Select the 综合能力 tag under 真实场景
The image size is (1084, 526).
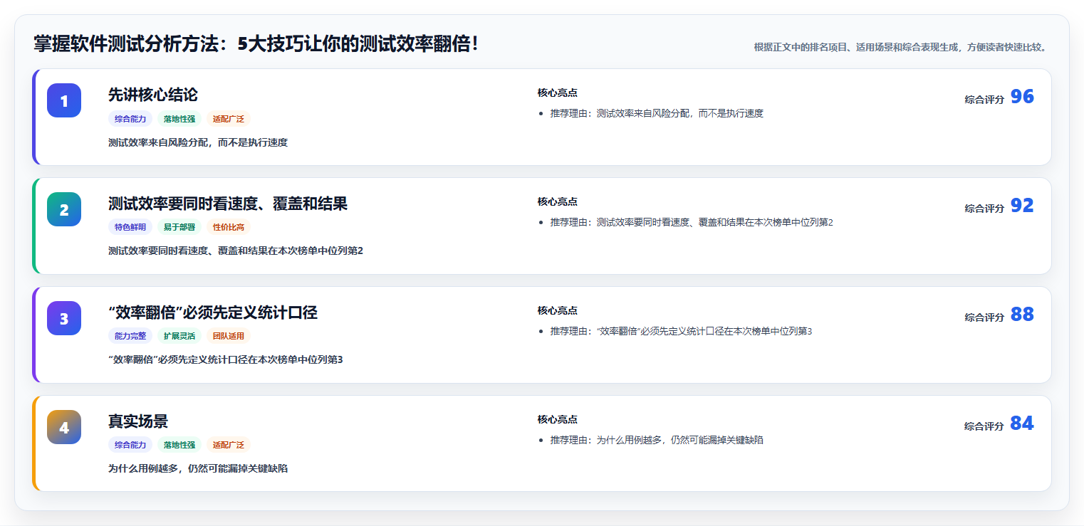130,445
